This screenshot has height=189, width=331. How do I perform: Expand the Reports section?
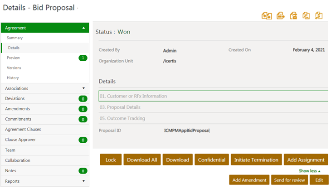[x=83, y=181]
